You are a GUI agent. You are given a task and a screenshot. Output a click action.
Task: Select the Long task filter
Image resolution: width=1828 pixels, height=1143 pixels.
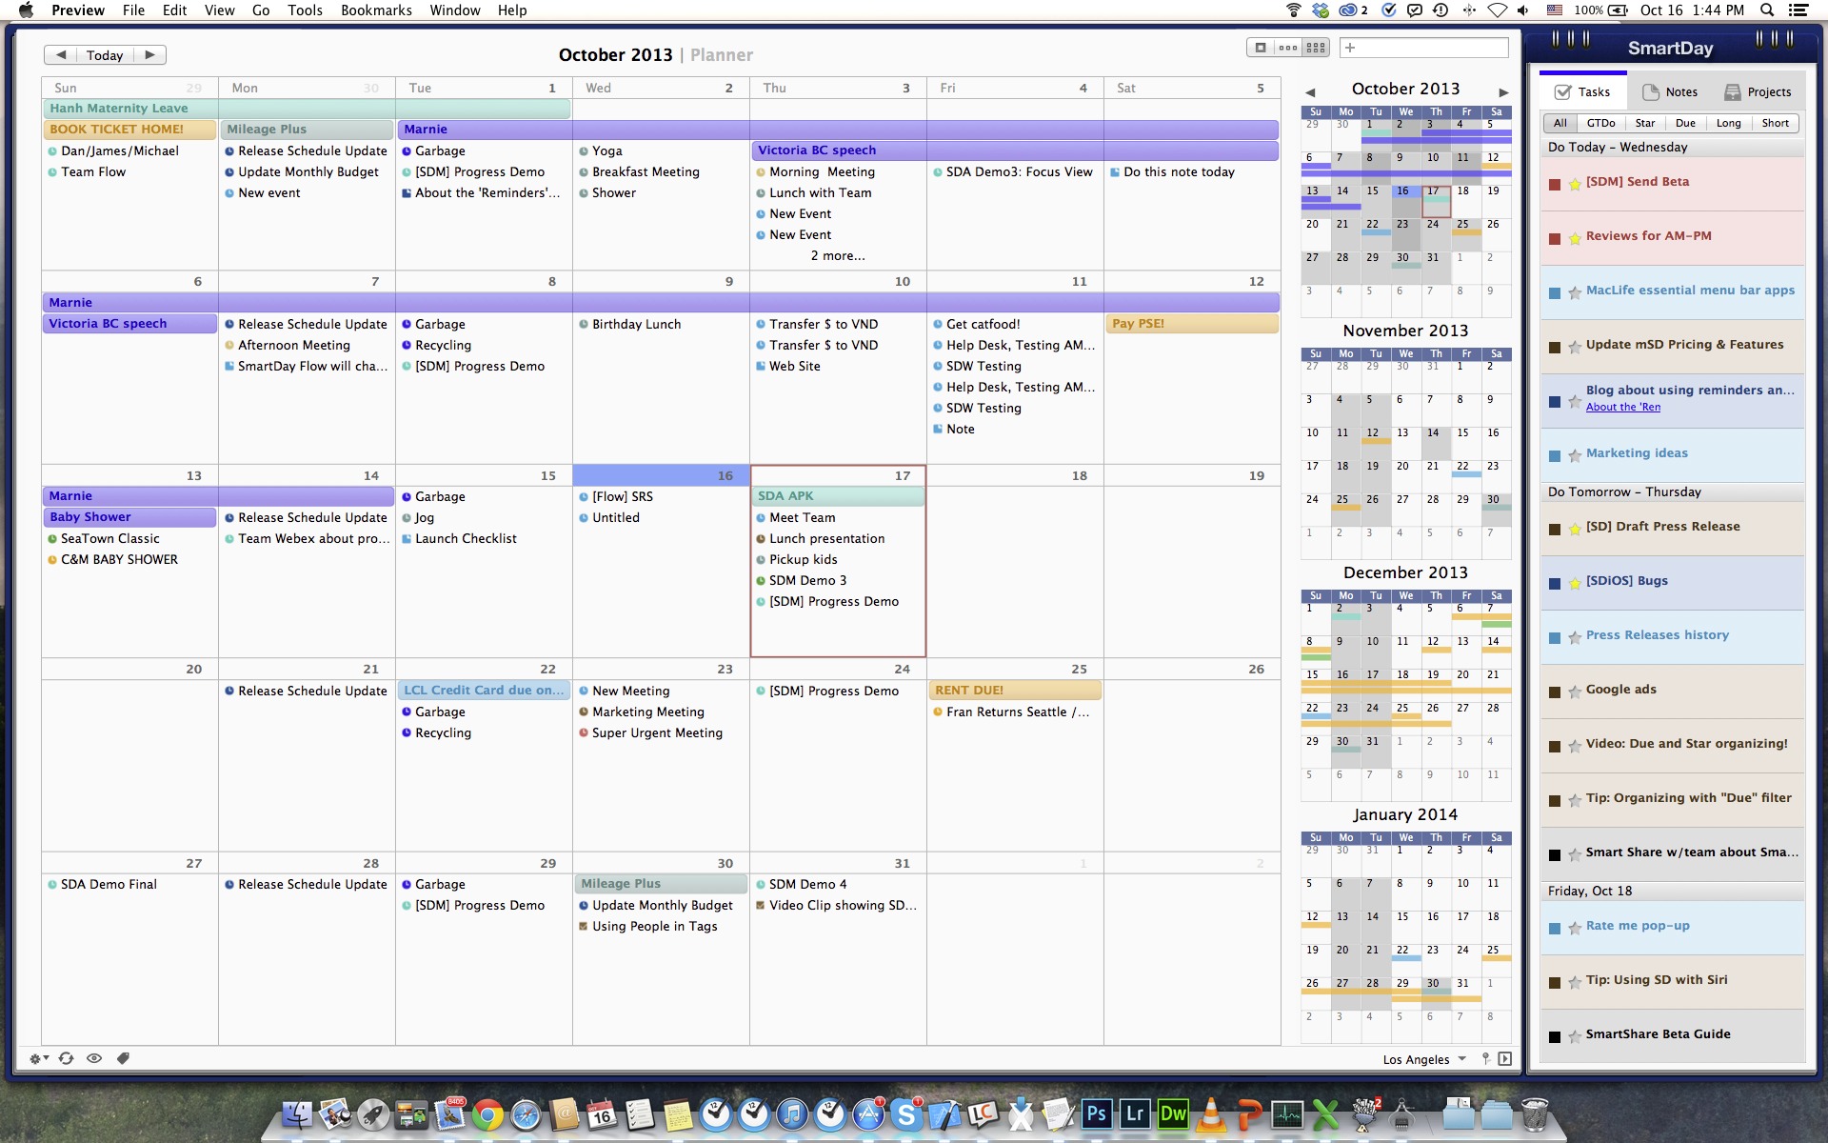1728,123
